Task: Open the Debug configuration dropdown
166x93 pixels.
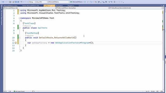Action: (32, 2)
